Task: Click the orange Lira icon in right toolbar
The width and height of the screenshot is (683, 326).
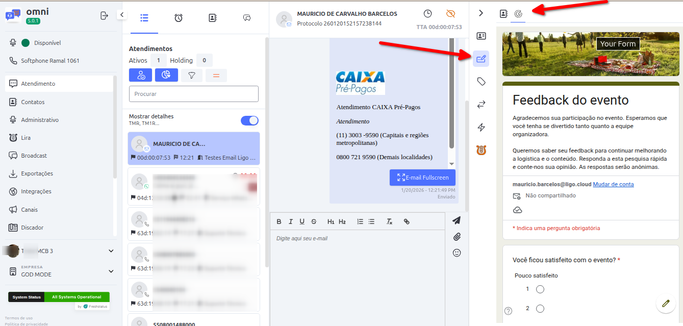Action: point(480,150)
